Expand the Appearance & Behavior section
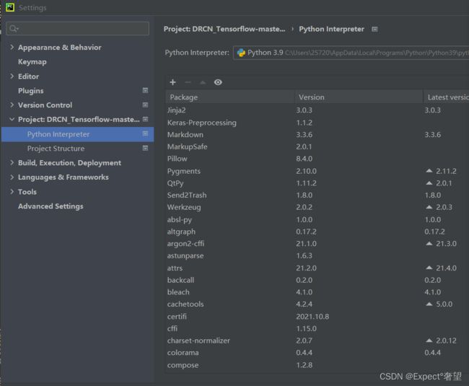Viewport: 469px width, 386px height. click(12, 47)
